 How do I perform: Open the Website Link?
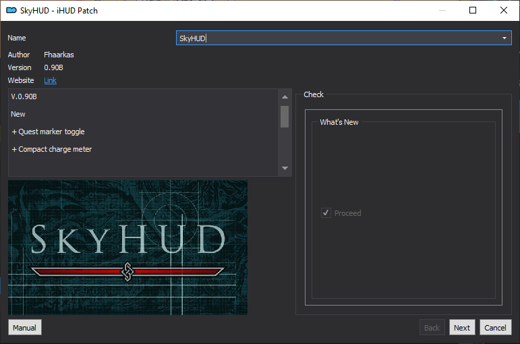50,80
